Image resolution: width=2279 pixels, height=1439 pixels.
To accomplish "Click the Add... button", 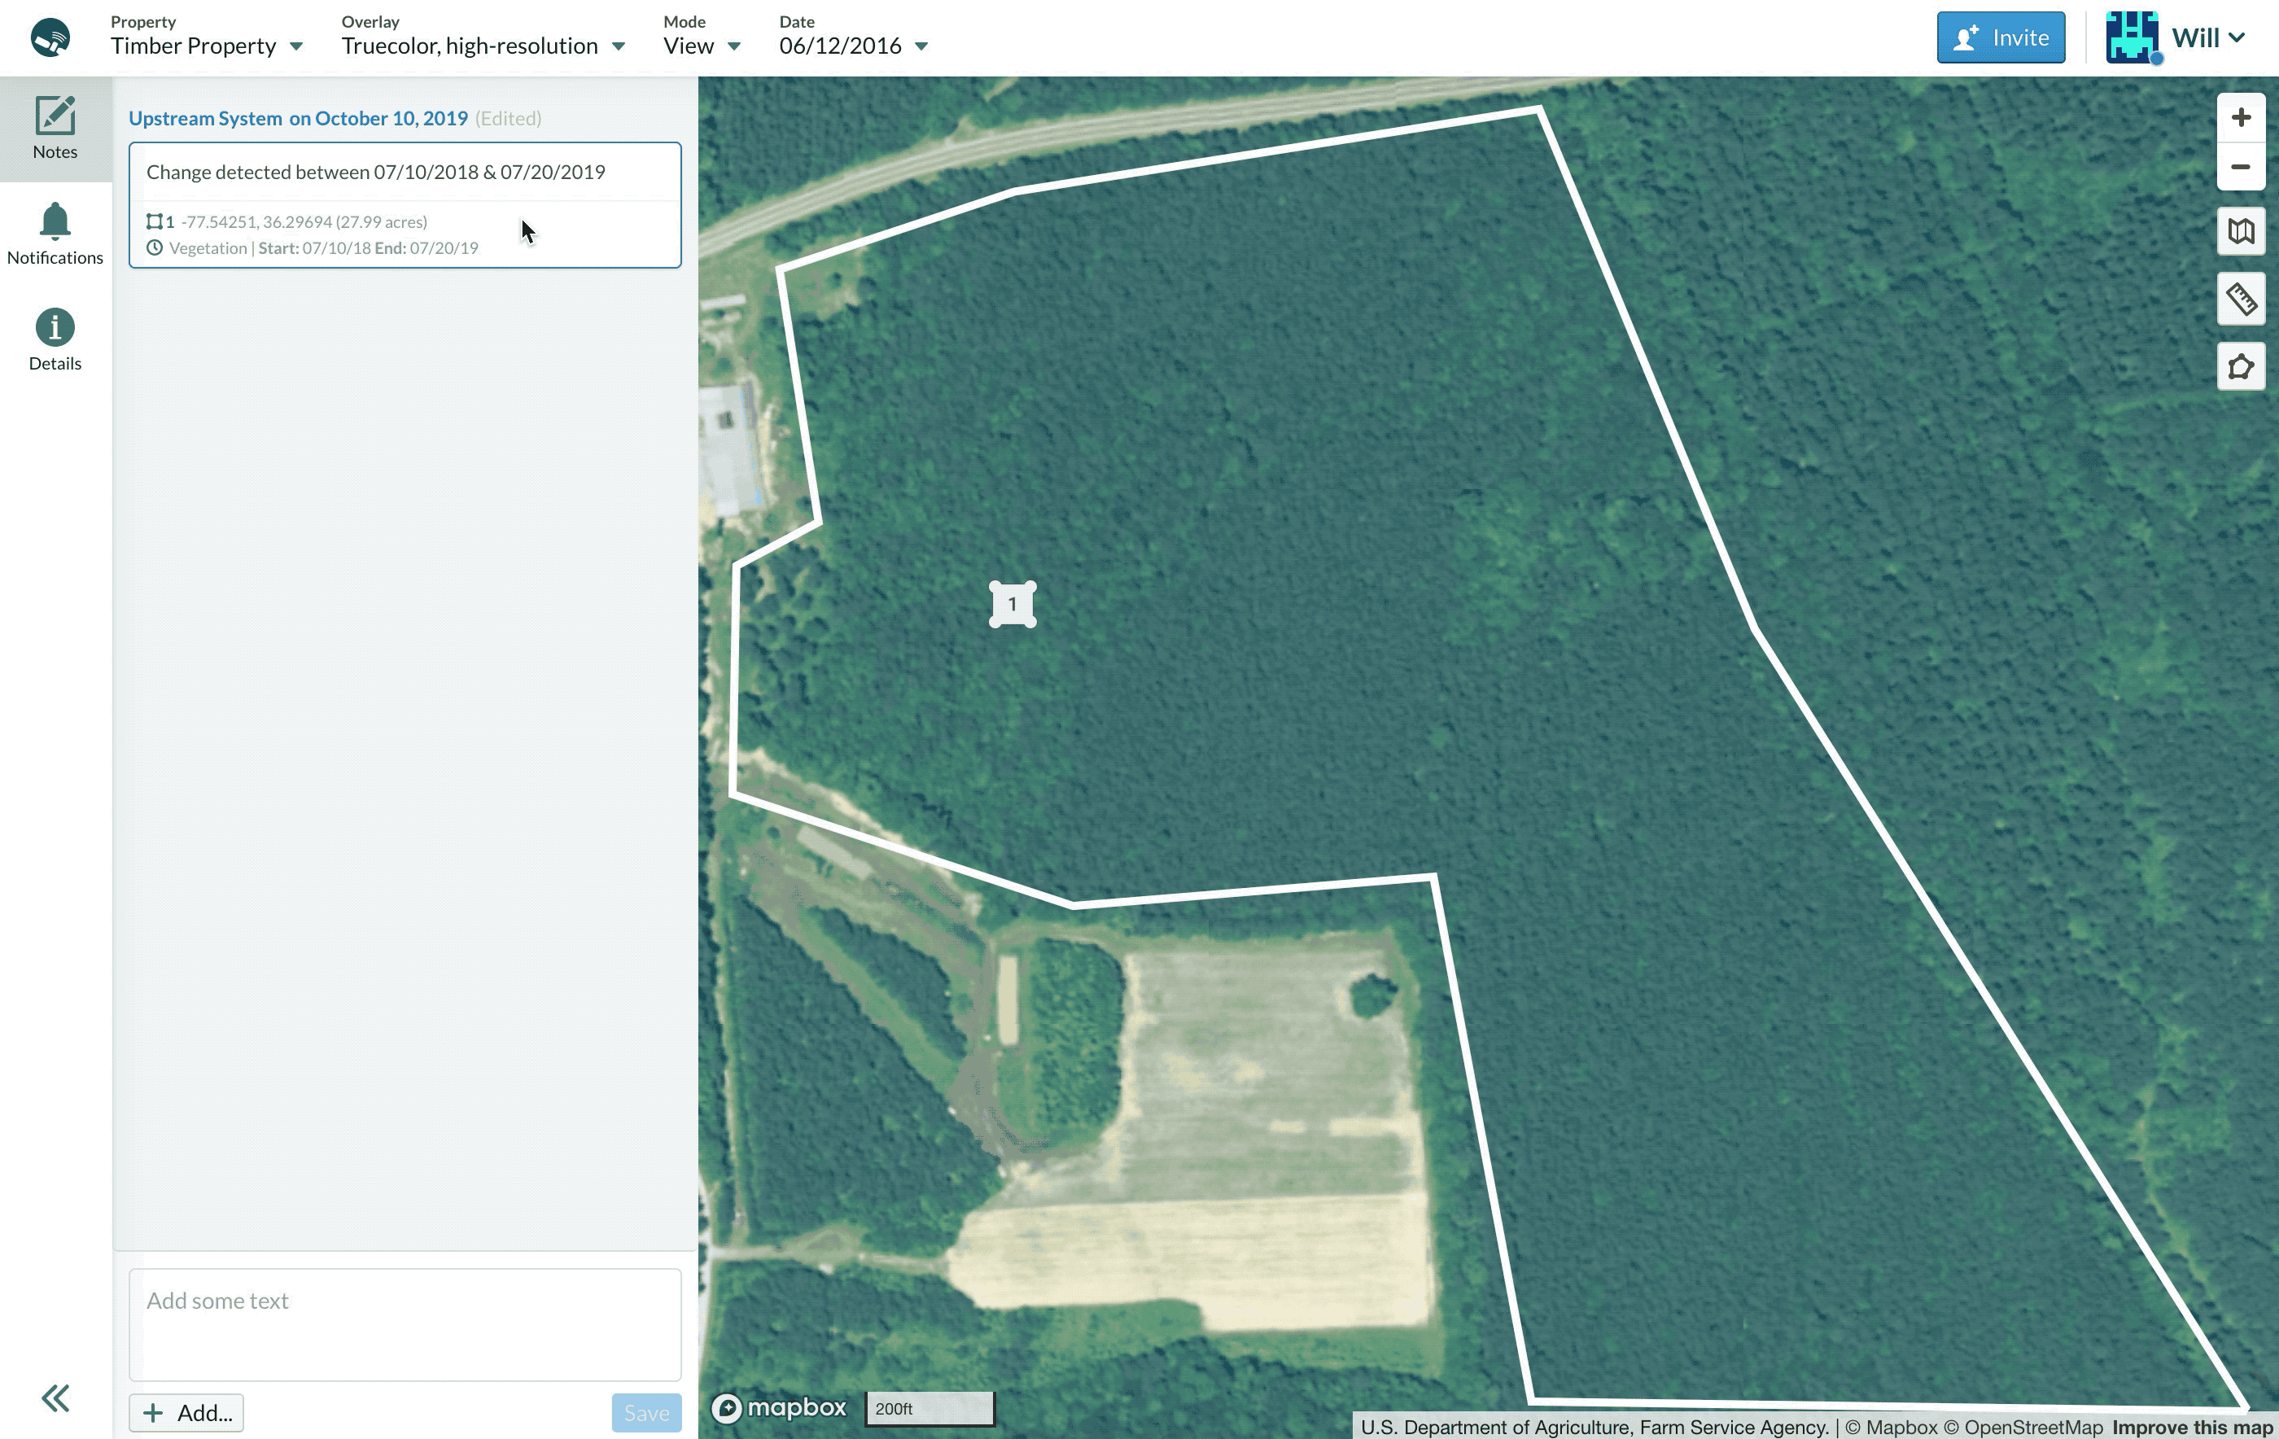I will pyautogui.click(x=186, y=1412).
